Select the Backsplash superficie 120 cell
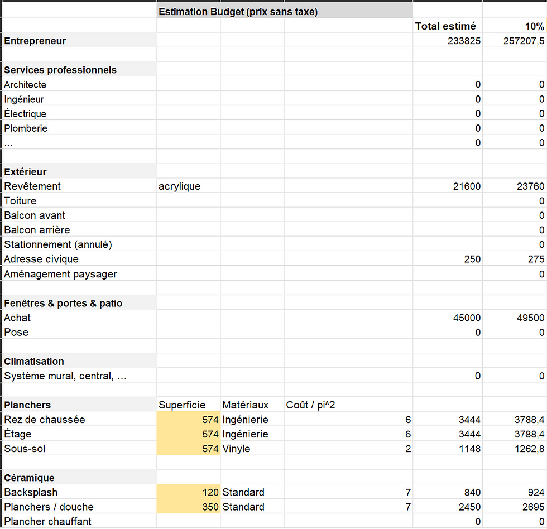 (189, 492)
